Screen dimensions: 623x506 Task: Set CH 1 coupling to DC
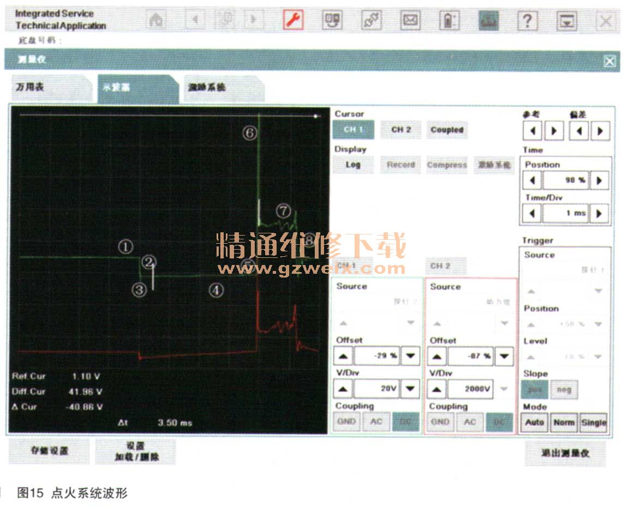click(406, 422)
